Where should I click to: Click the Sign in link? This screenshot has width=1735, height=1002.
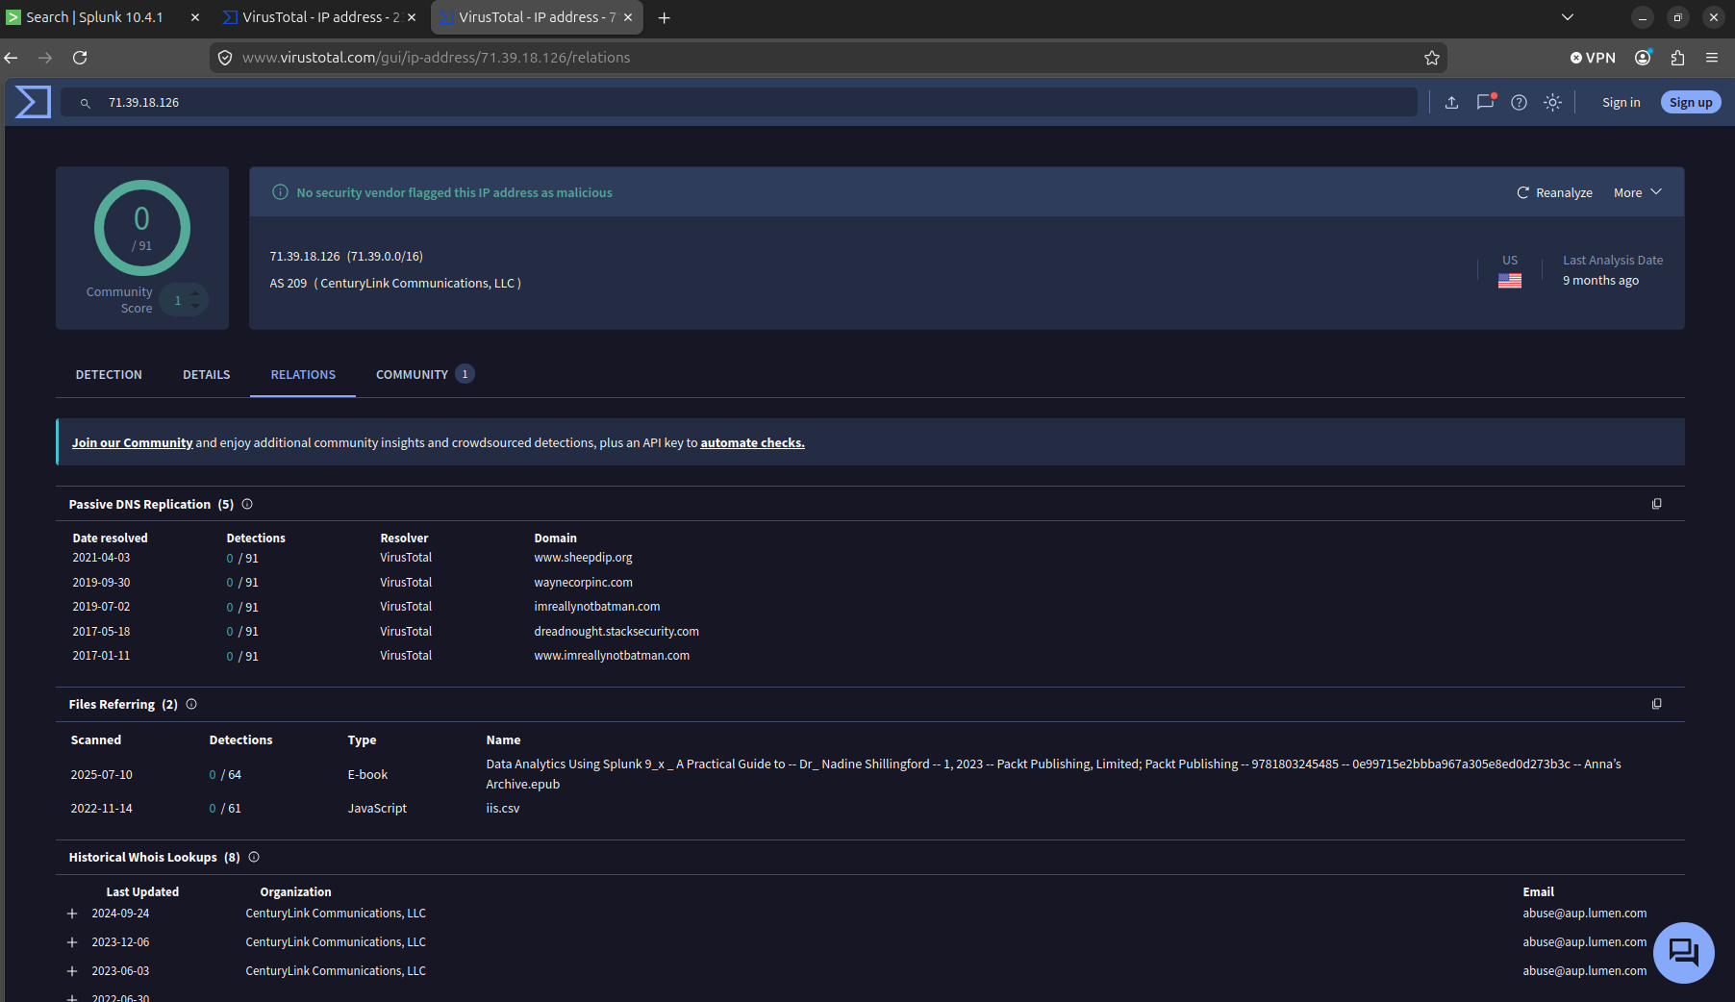coord(1621,102)
